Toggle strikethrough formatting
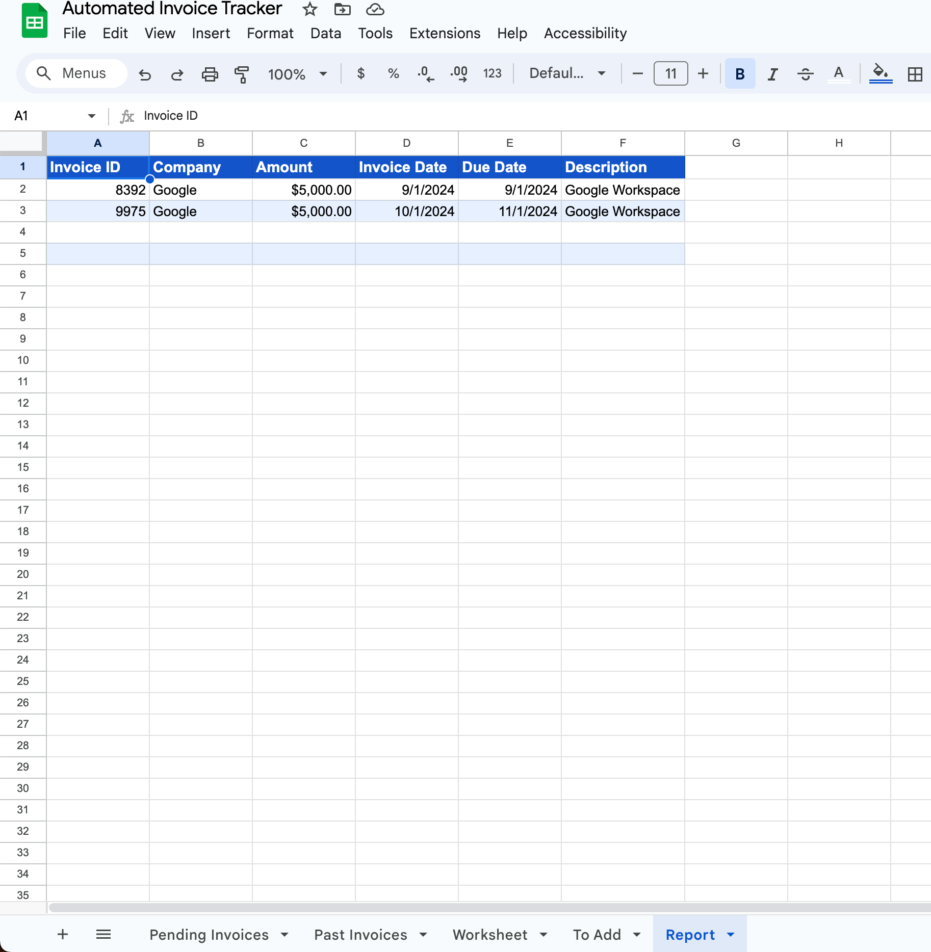 tap(805, 74)
